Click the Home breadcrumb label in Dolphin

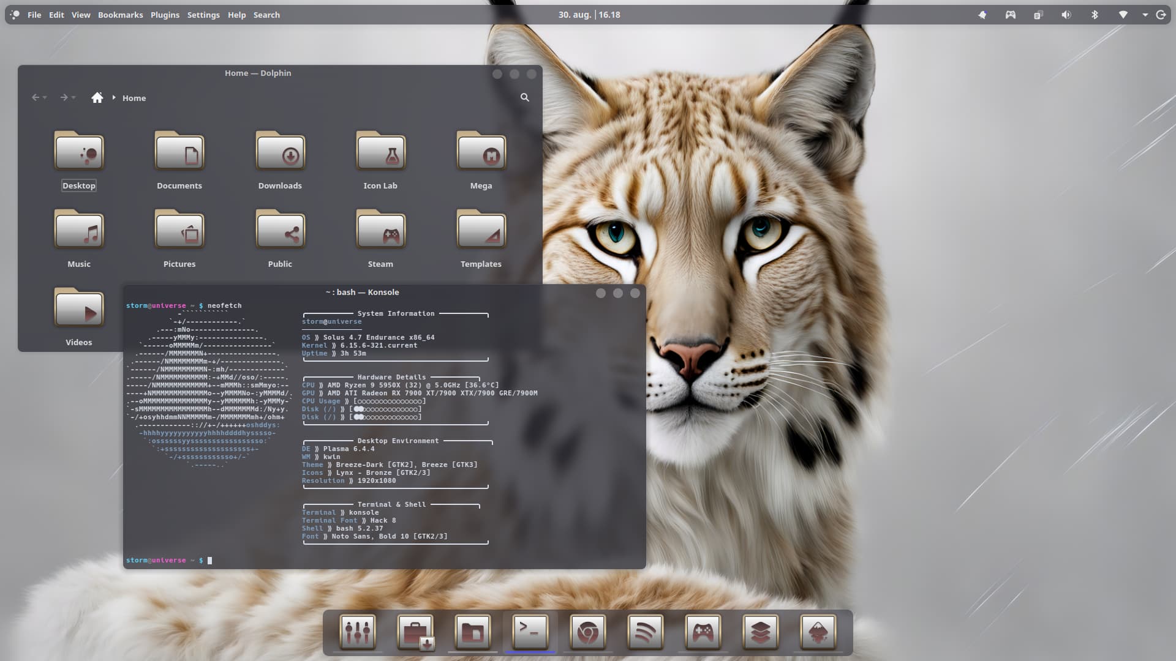[134, 98]
